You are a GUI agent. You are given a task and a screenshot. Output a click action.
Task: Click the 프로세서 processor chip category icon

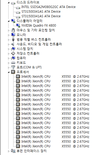click(13, 72)
